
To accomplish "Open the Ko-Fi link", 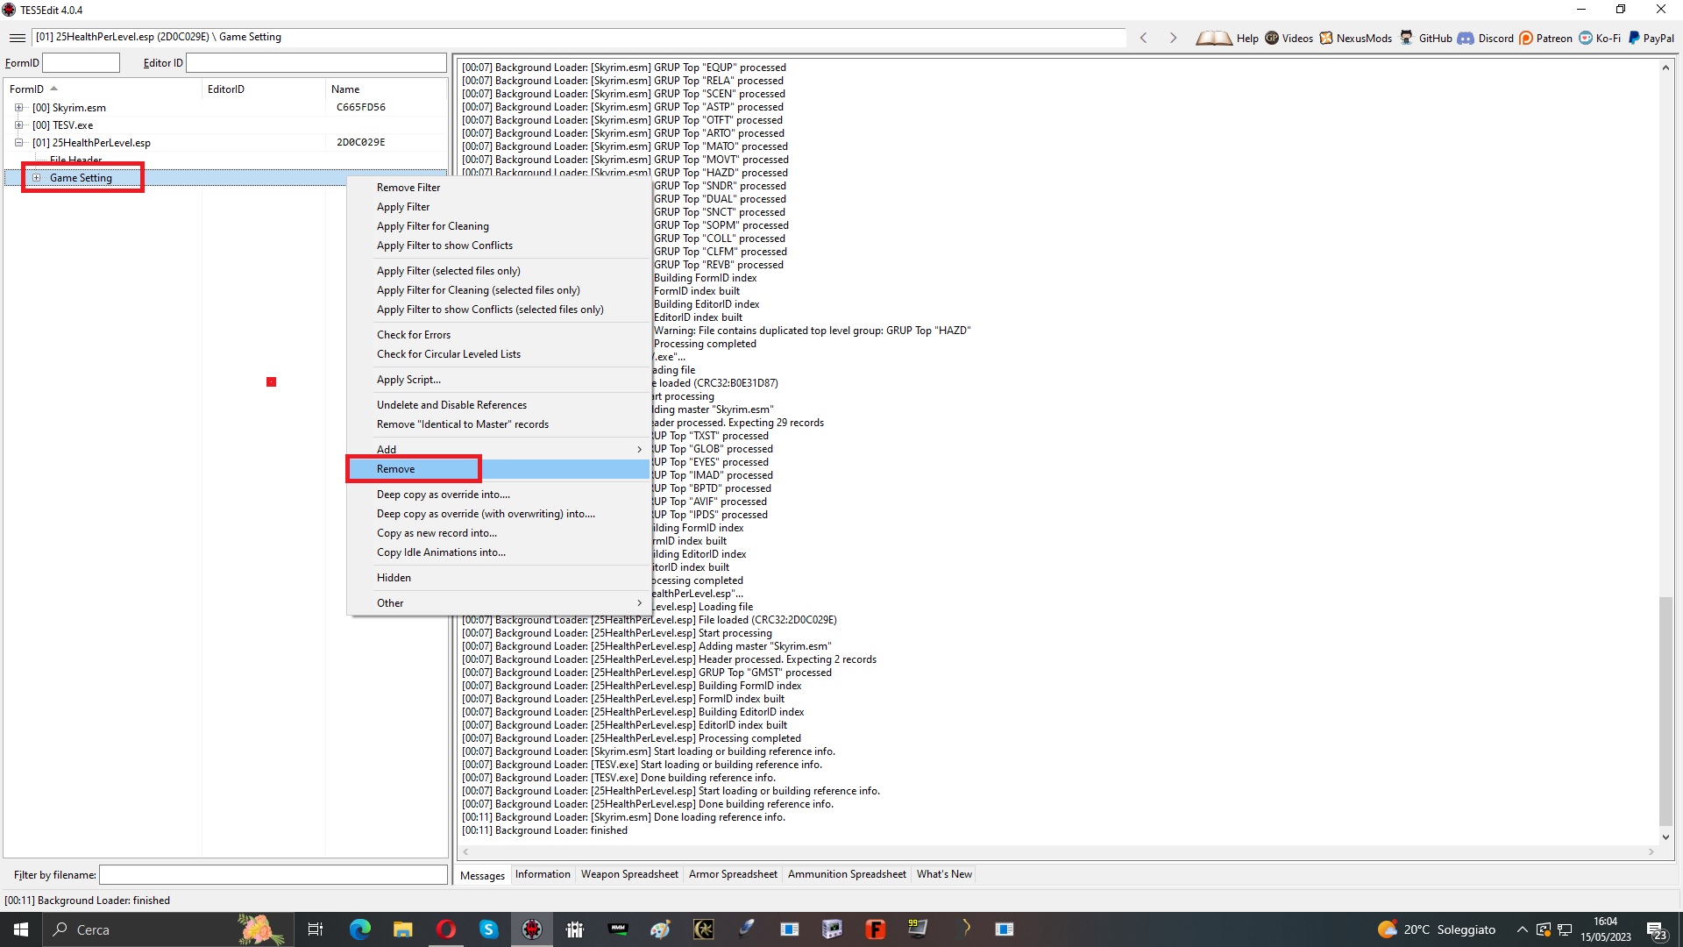I will click(x=1600, y=38).
